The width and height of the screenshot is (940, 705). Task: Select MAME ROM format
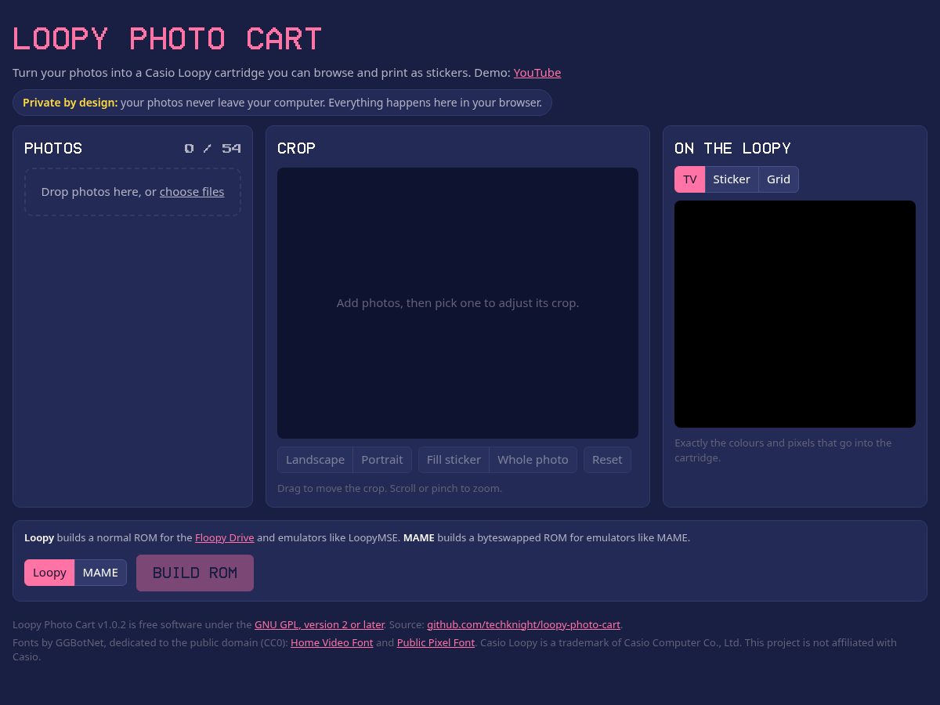point(100,573)
